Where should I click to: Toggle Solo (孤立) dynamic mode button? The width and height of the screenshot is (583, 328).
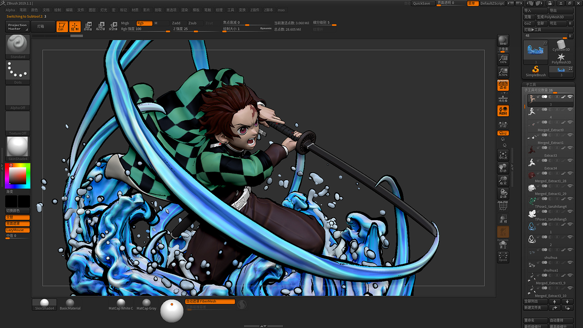point(503,244)
